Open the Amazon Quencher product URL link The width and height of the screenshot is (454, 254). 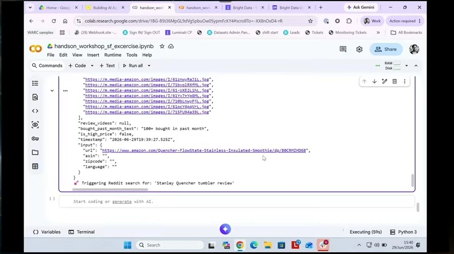(204, 150)
